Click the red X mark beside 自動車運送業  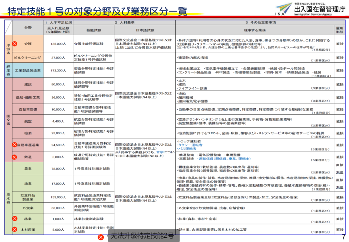(x=15, y=145)
